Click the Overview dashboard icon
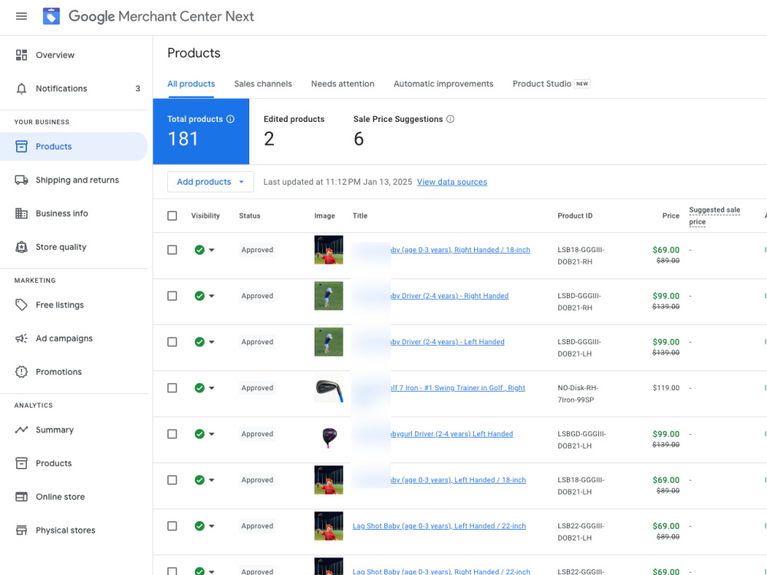This screenshot has height=575, width=767. [21, 54]
